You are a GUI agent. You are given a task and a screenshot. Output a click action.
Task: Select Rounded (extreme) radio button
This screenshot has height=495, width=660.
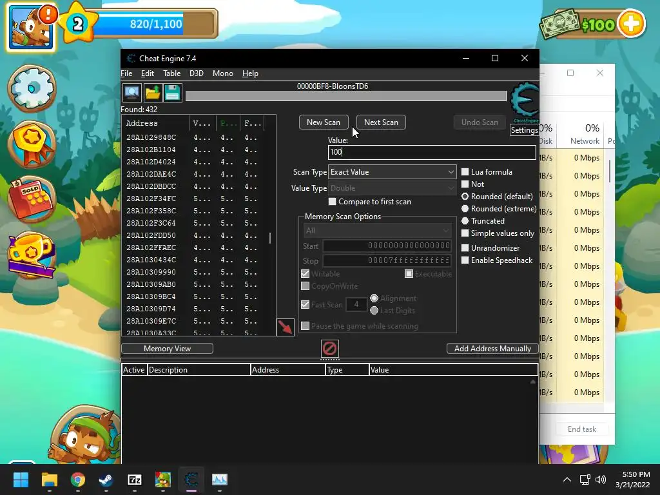(465, 208)
